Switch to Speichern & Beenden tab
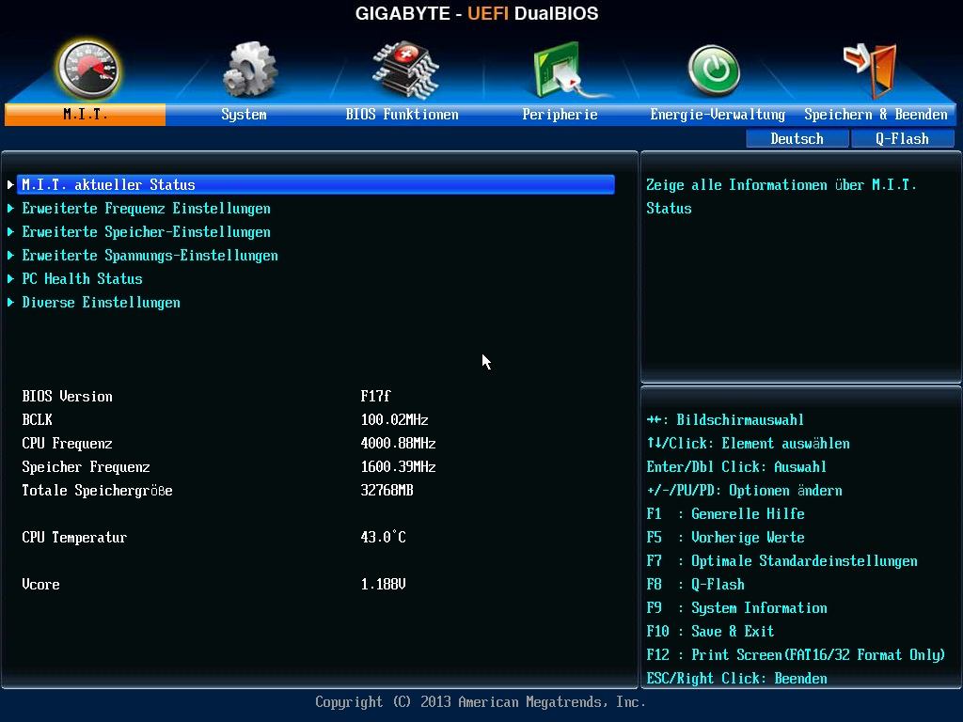Viewport: 963px width, 722px height. [876, 115]
